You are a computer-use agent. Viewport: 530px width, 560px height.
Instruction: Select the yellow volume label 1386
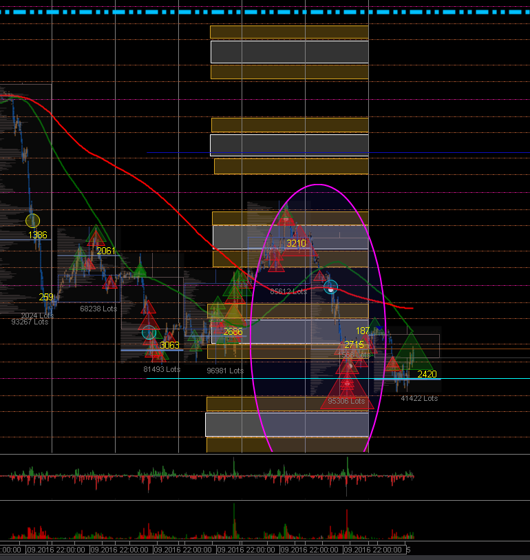click(38, 235)
